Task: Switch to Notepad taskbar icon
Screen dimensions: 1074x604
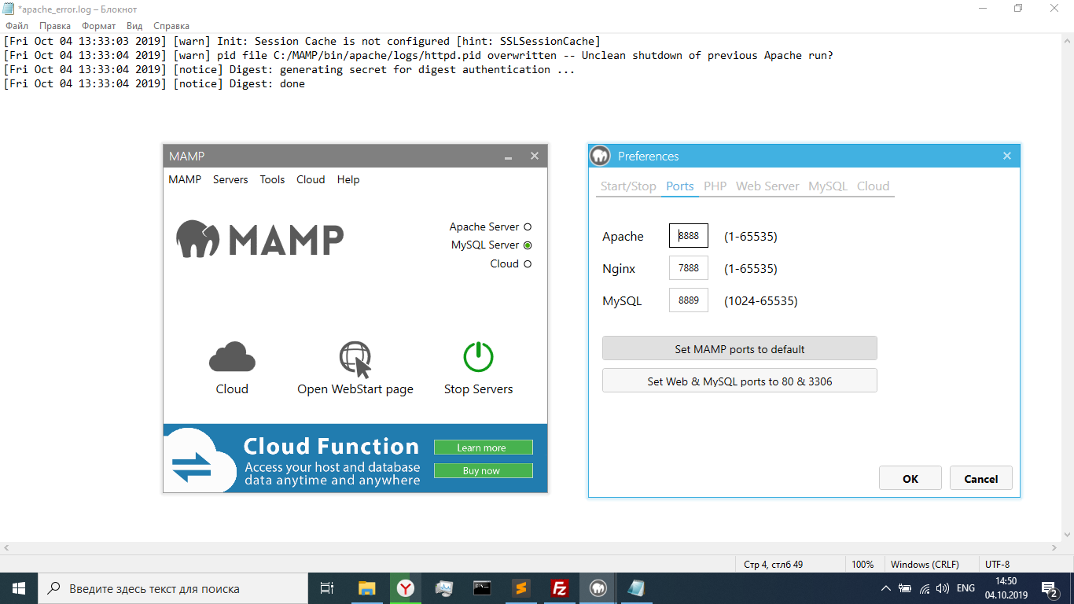Action: 636,588
